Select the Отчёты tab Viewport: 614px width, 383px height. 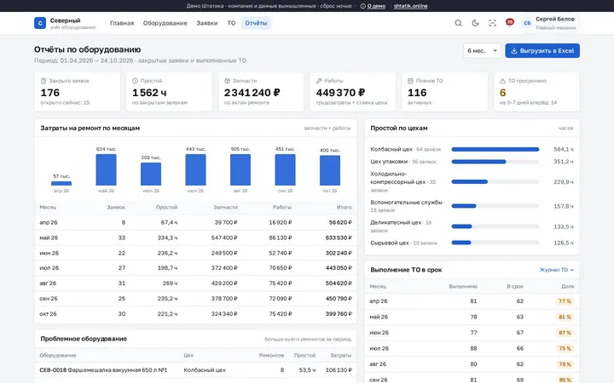coord(256,23)
